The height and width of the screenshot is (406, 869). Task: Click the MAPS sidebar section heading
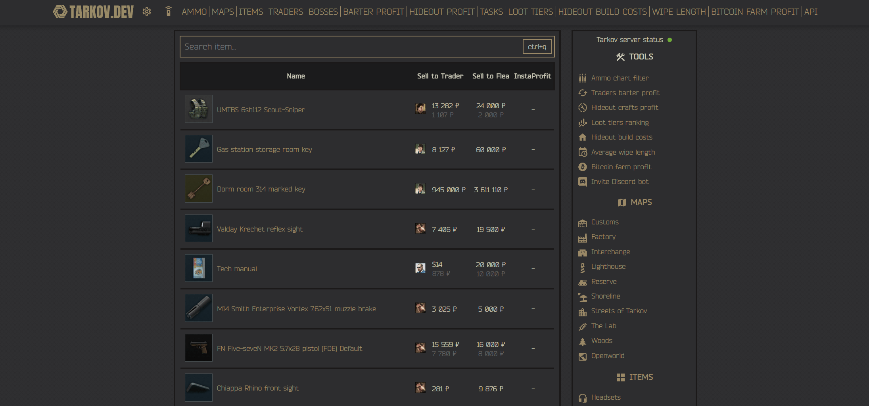pos(635,202)
